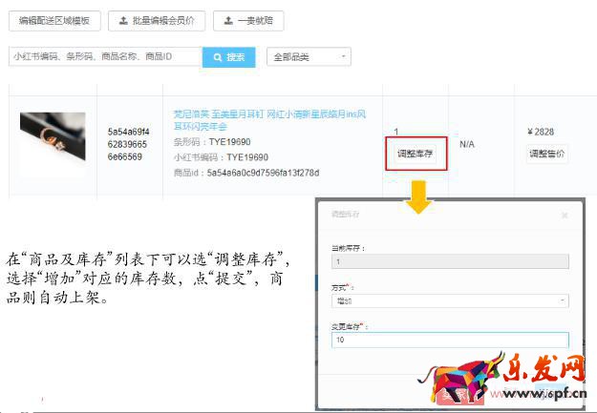Viewport: 597px width, 413px height.
Task: Click the 一卖就赔 upload button
Action: coord(248,21)
